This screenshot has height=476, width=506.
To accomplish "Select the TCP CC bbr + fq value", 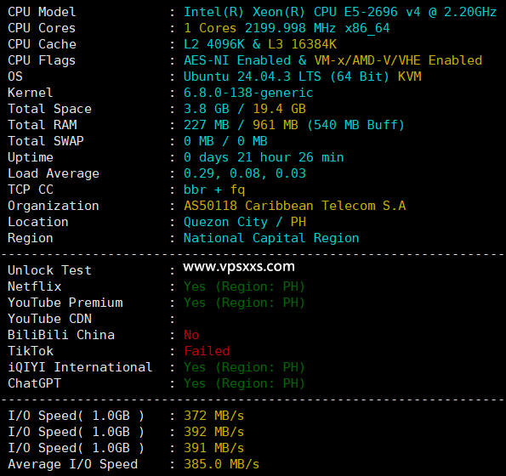I will coord(214,190).
